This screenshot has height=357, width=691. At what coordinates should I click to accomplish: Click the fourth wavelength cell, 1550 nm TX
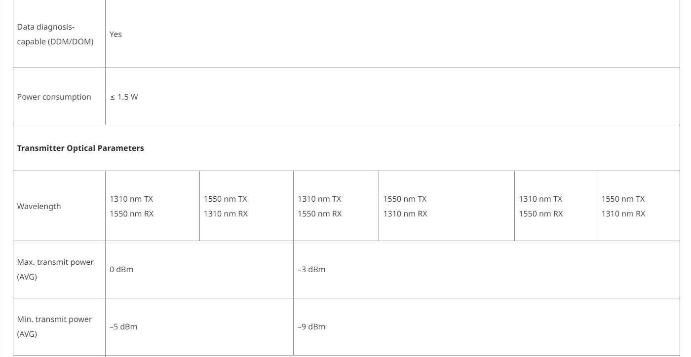point(405,207)
